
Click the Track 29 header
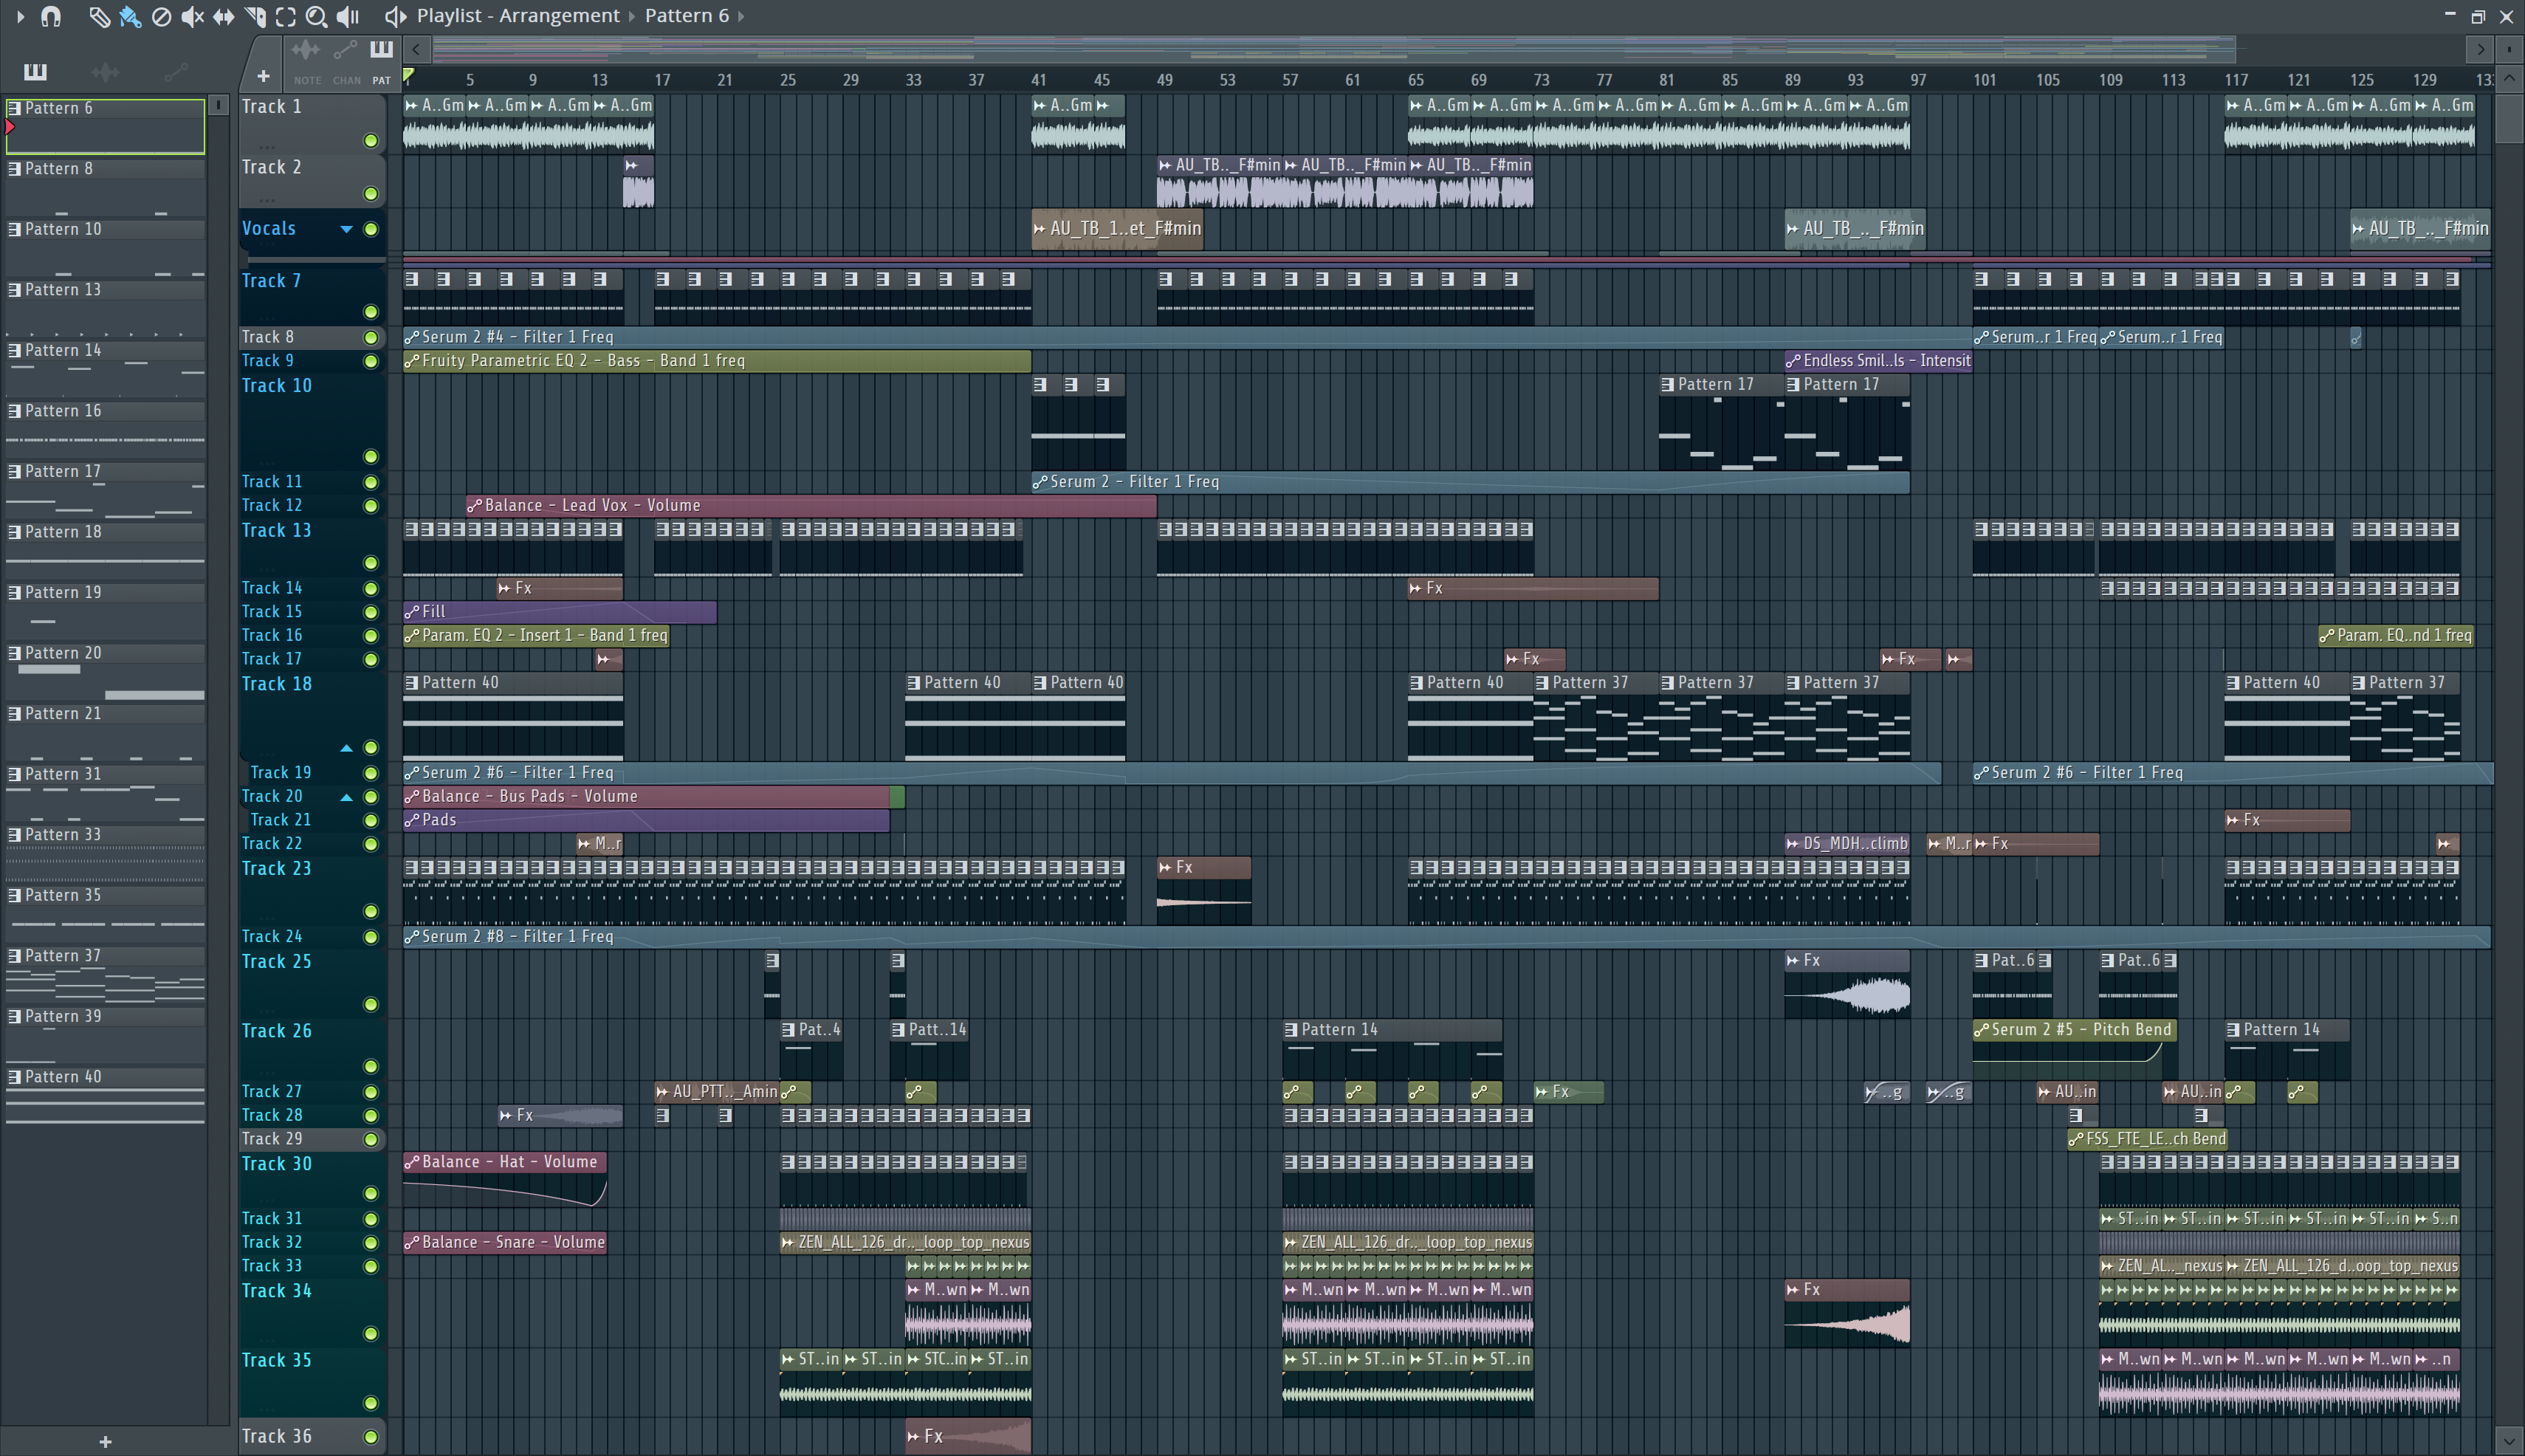point(312,1139)
